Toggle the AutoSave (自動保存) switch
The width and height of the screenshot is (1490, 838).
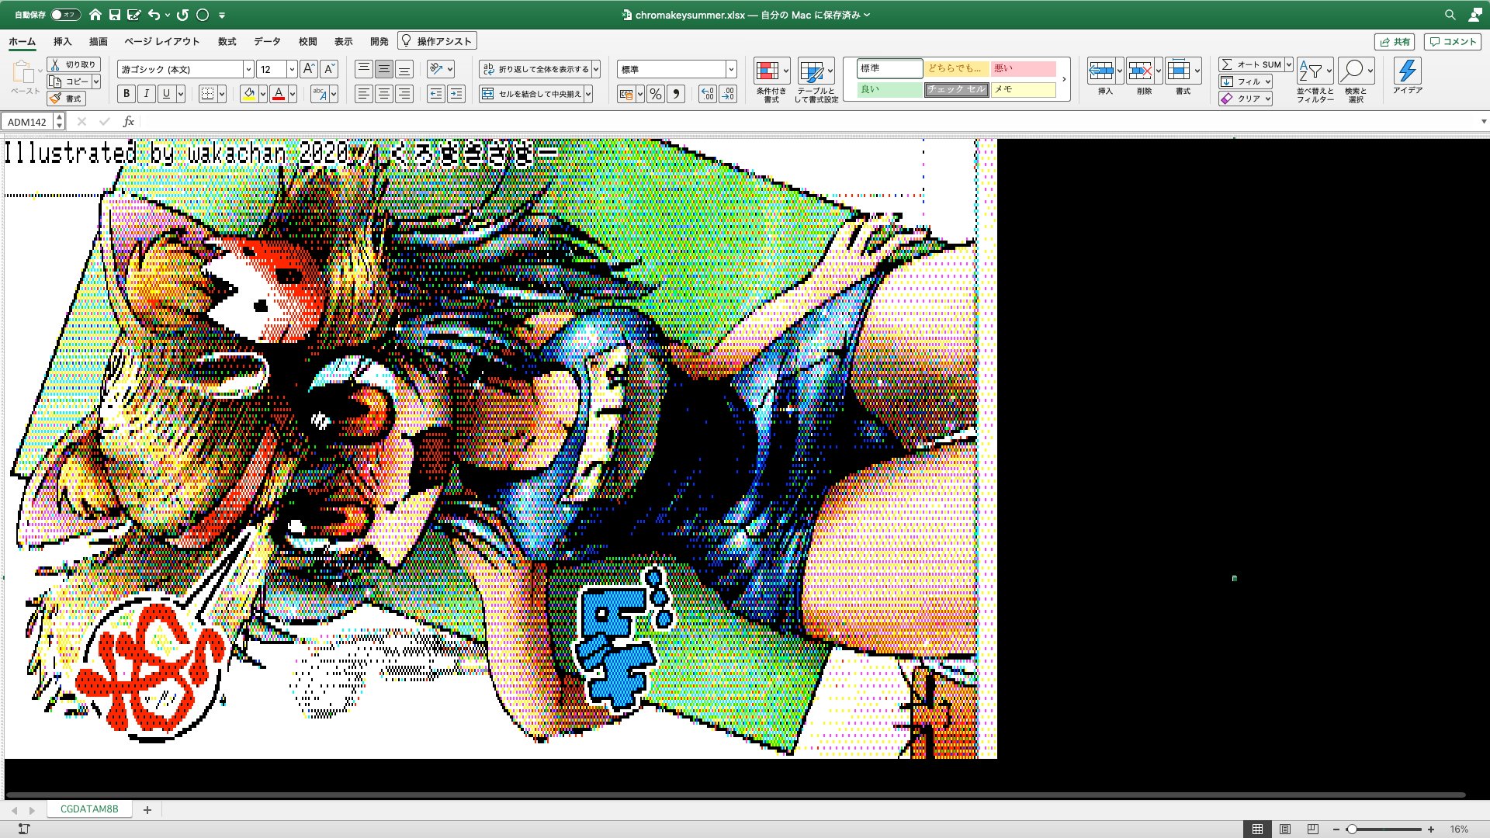[65, 15]
